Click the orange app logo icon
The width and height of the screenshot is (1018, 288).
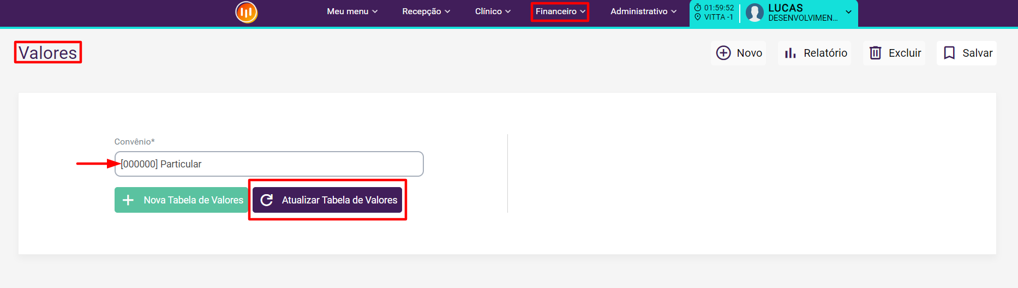(x=246, y=12)
